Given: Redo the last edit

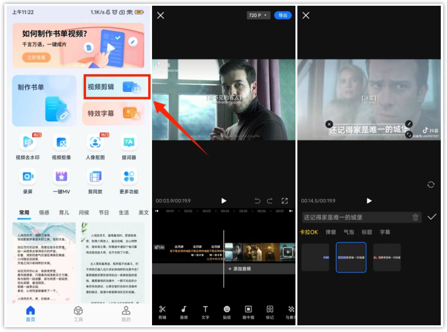Looking at the screenshot, I should pyautogui.click(x=270, y=201).
